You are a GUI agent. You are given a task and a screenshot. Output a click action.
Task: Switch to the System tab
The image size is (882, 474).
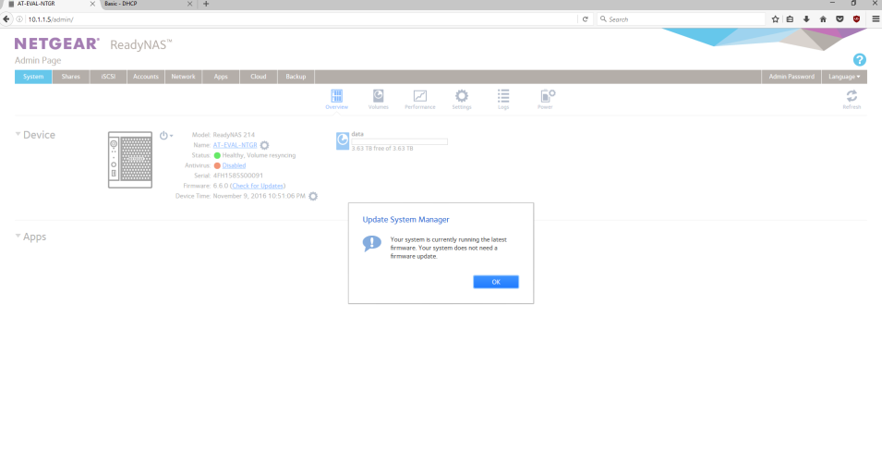pos(33,77)
